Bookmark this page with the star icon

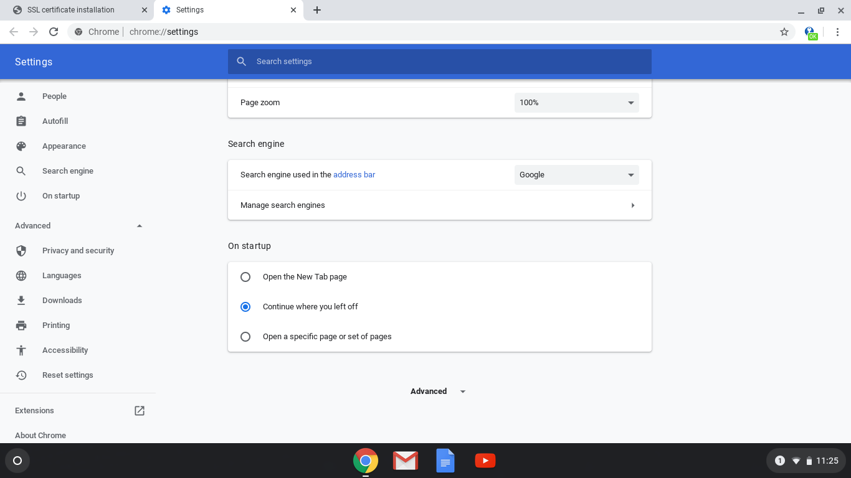784,31
